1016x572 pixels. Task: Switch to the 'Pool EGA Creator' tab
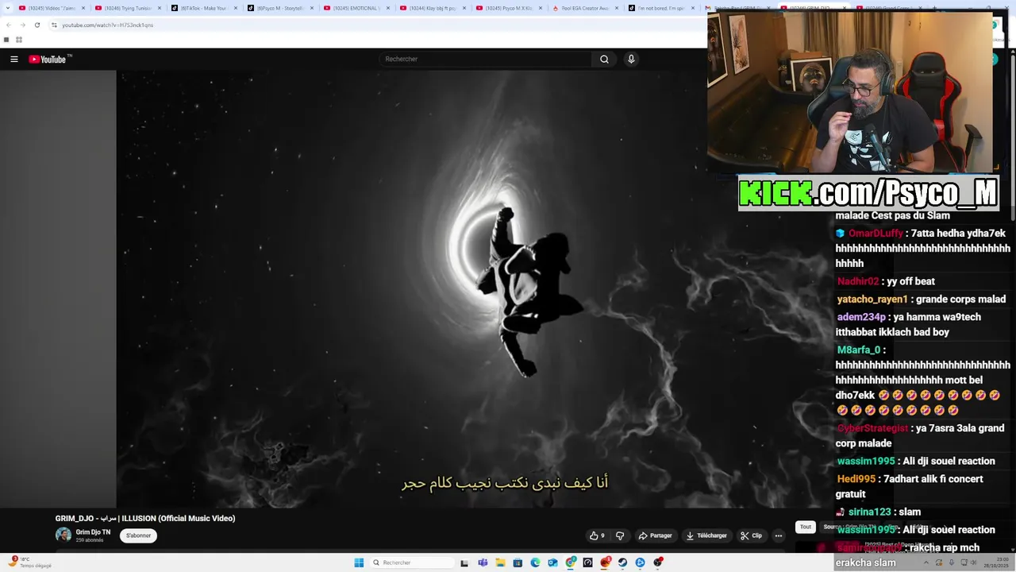click(x=584, y=8)
